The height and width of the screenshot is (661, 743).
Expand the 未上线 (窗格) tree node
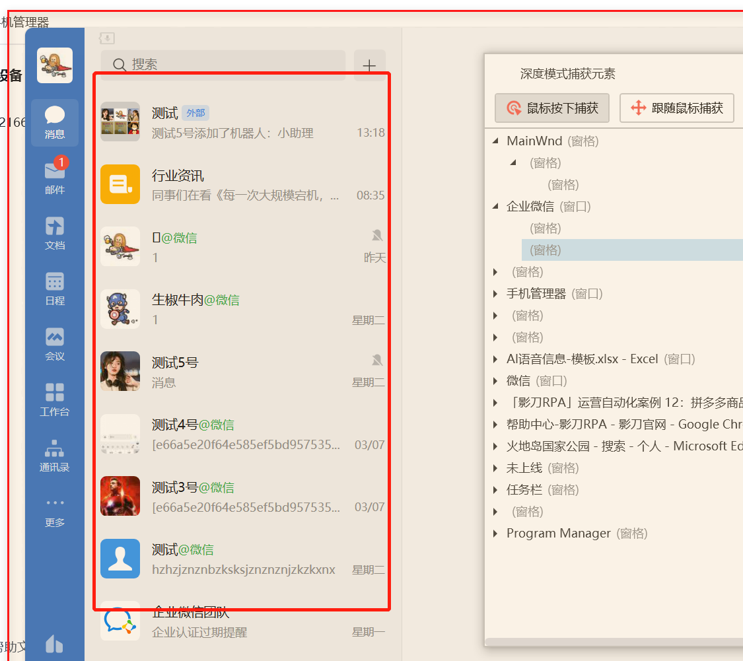[495, 468]
